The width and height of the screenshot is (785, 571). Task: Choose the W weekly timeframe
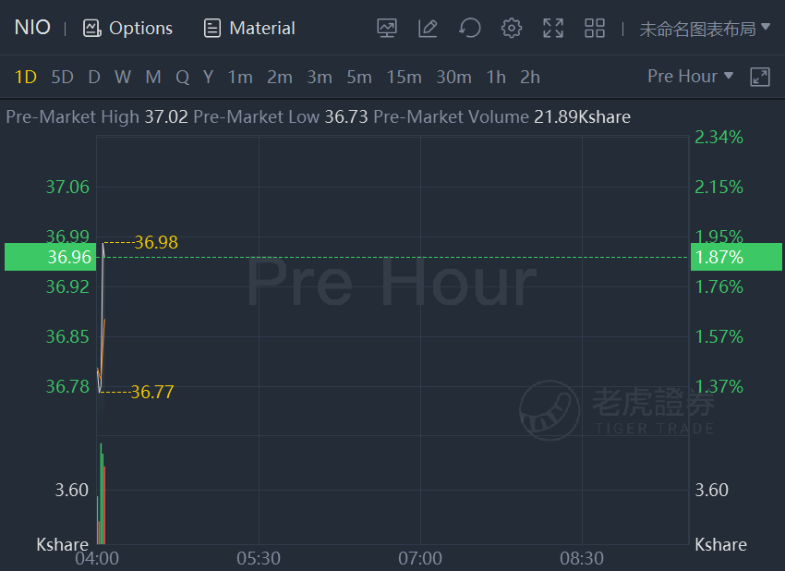[x=123, y=77]
